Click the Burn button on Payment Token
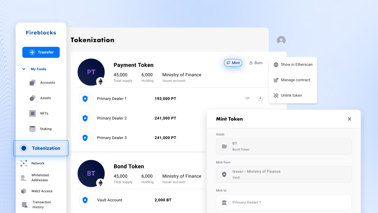 coord(256,63)
